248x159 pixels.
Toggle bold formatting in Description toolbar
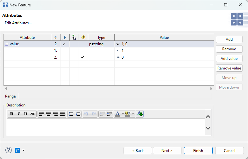tap(12, 114)
